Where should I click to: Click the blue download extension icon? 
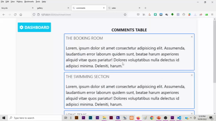[x=161, y=14]
